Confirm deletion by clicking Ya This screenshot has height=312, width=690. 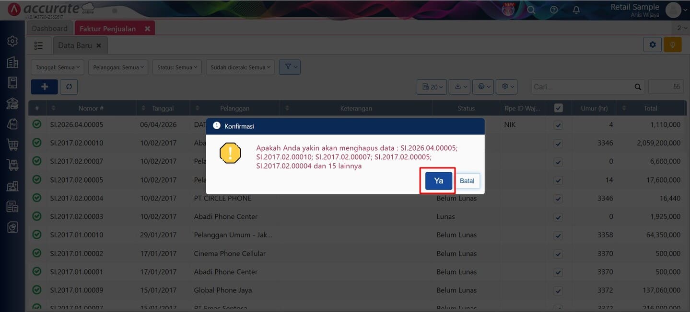(x=438, y=181)
